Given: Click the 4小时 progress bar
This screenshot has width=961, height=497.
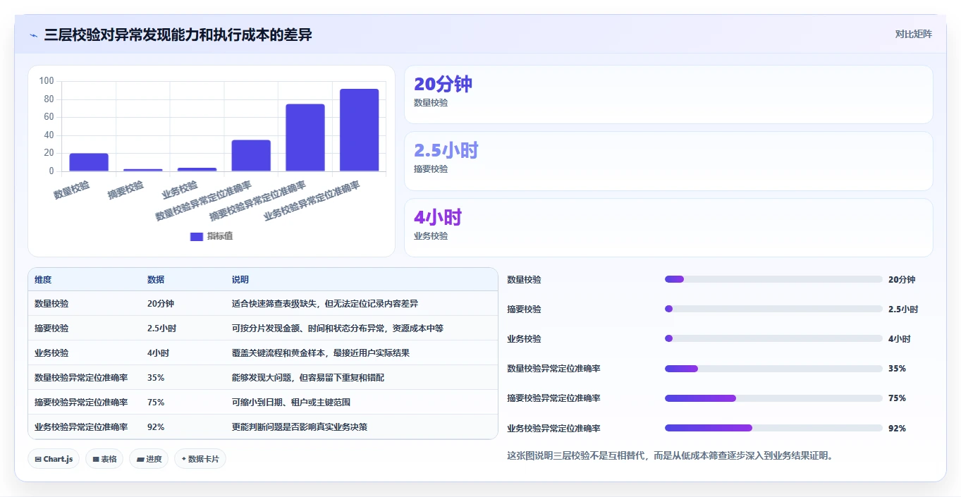Looking at the screenshot, I should point(773,338).
